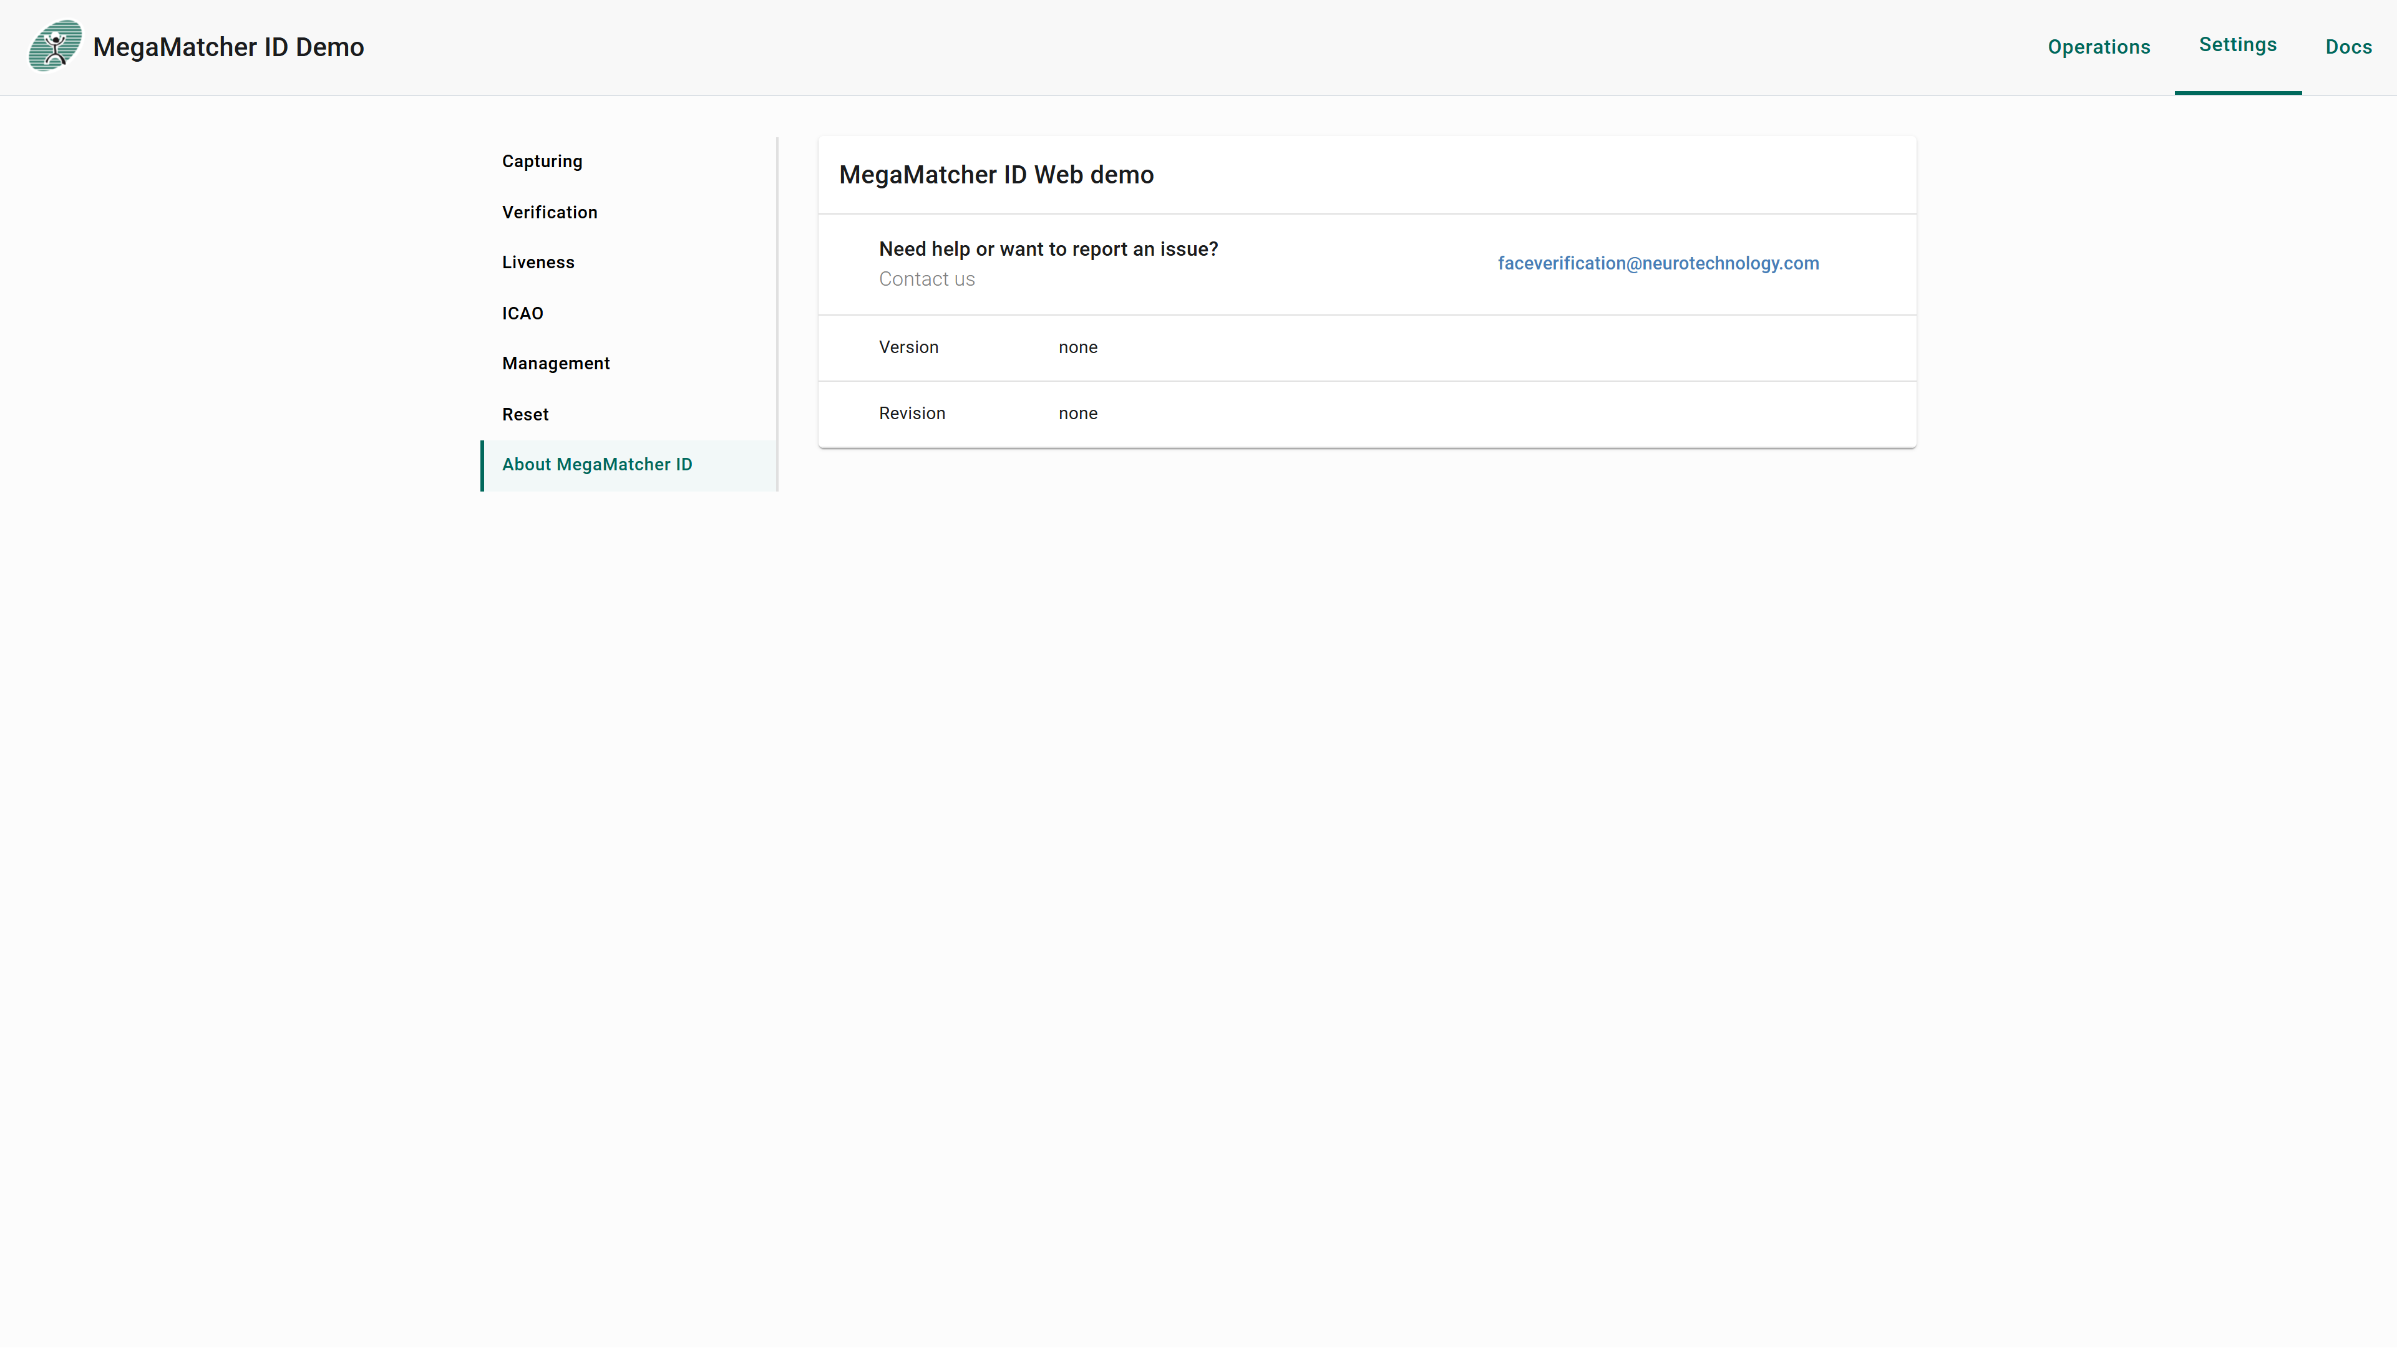Open Capturing settings in sidebar
This screenshot has height=1348, width=2397.
tap(629, 162)
